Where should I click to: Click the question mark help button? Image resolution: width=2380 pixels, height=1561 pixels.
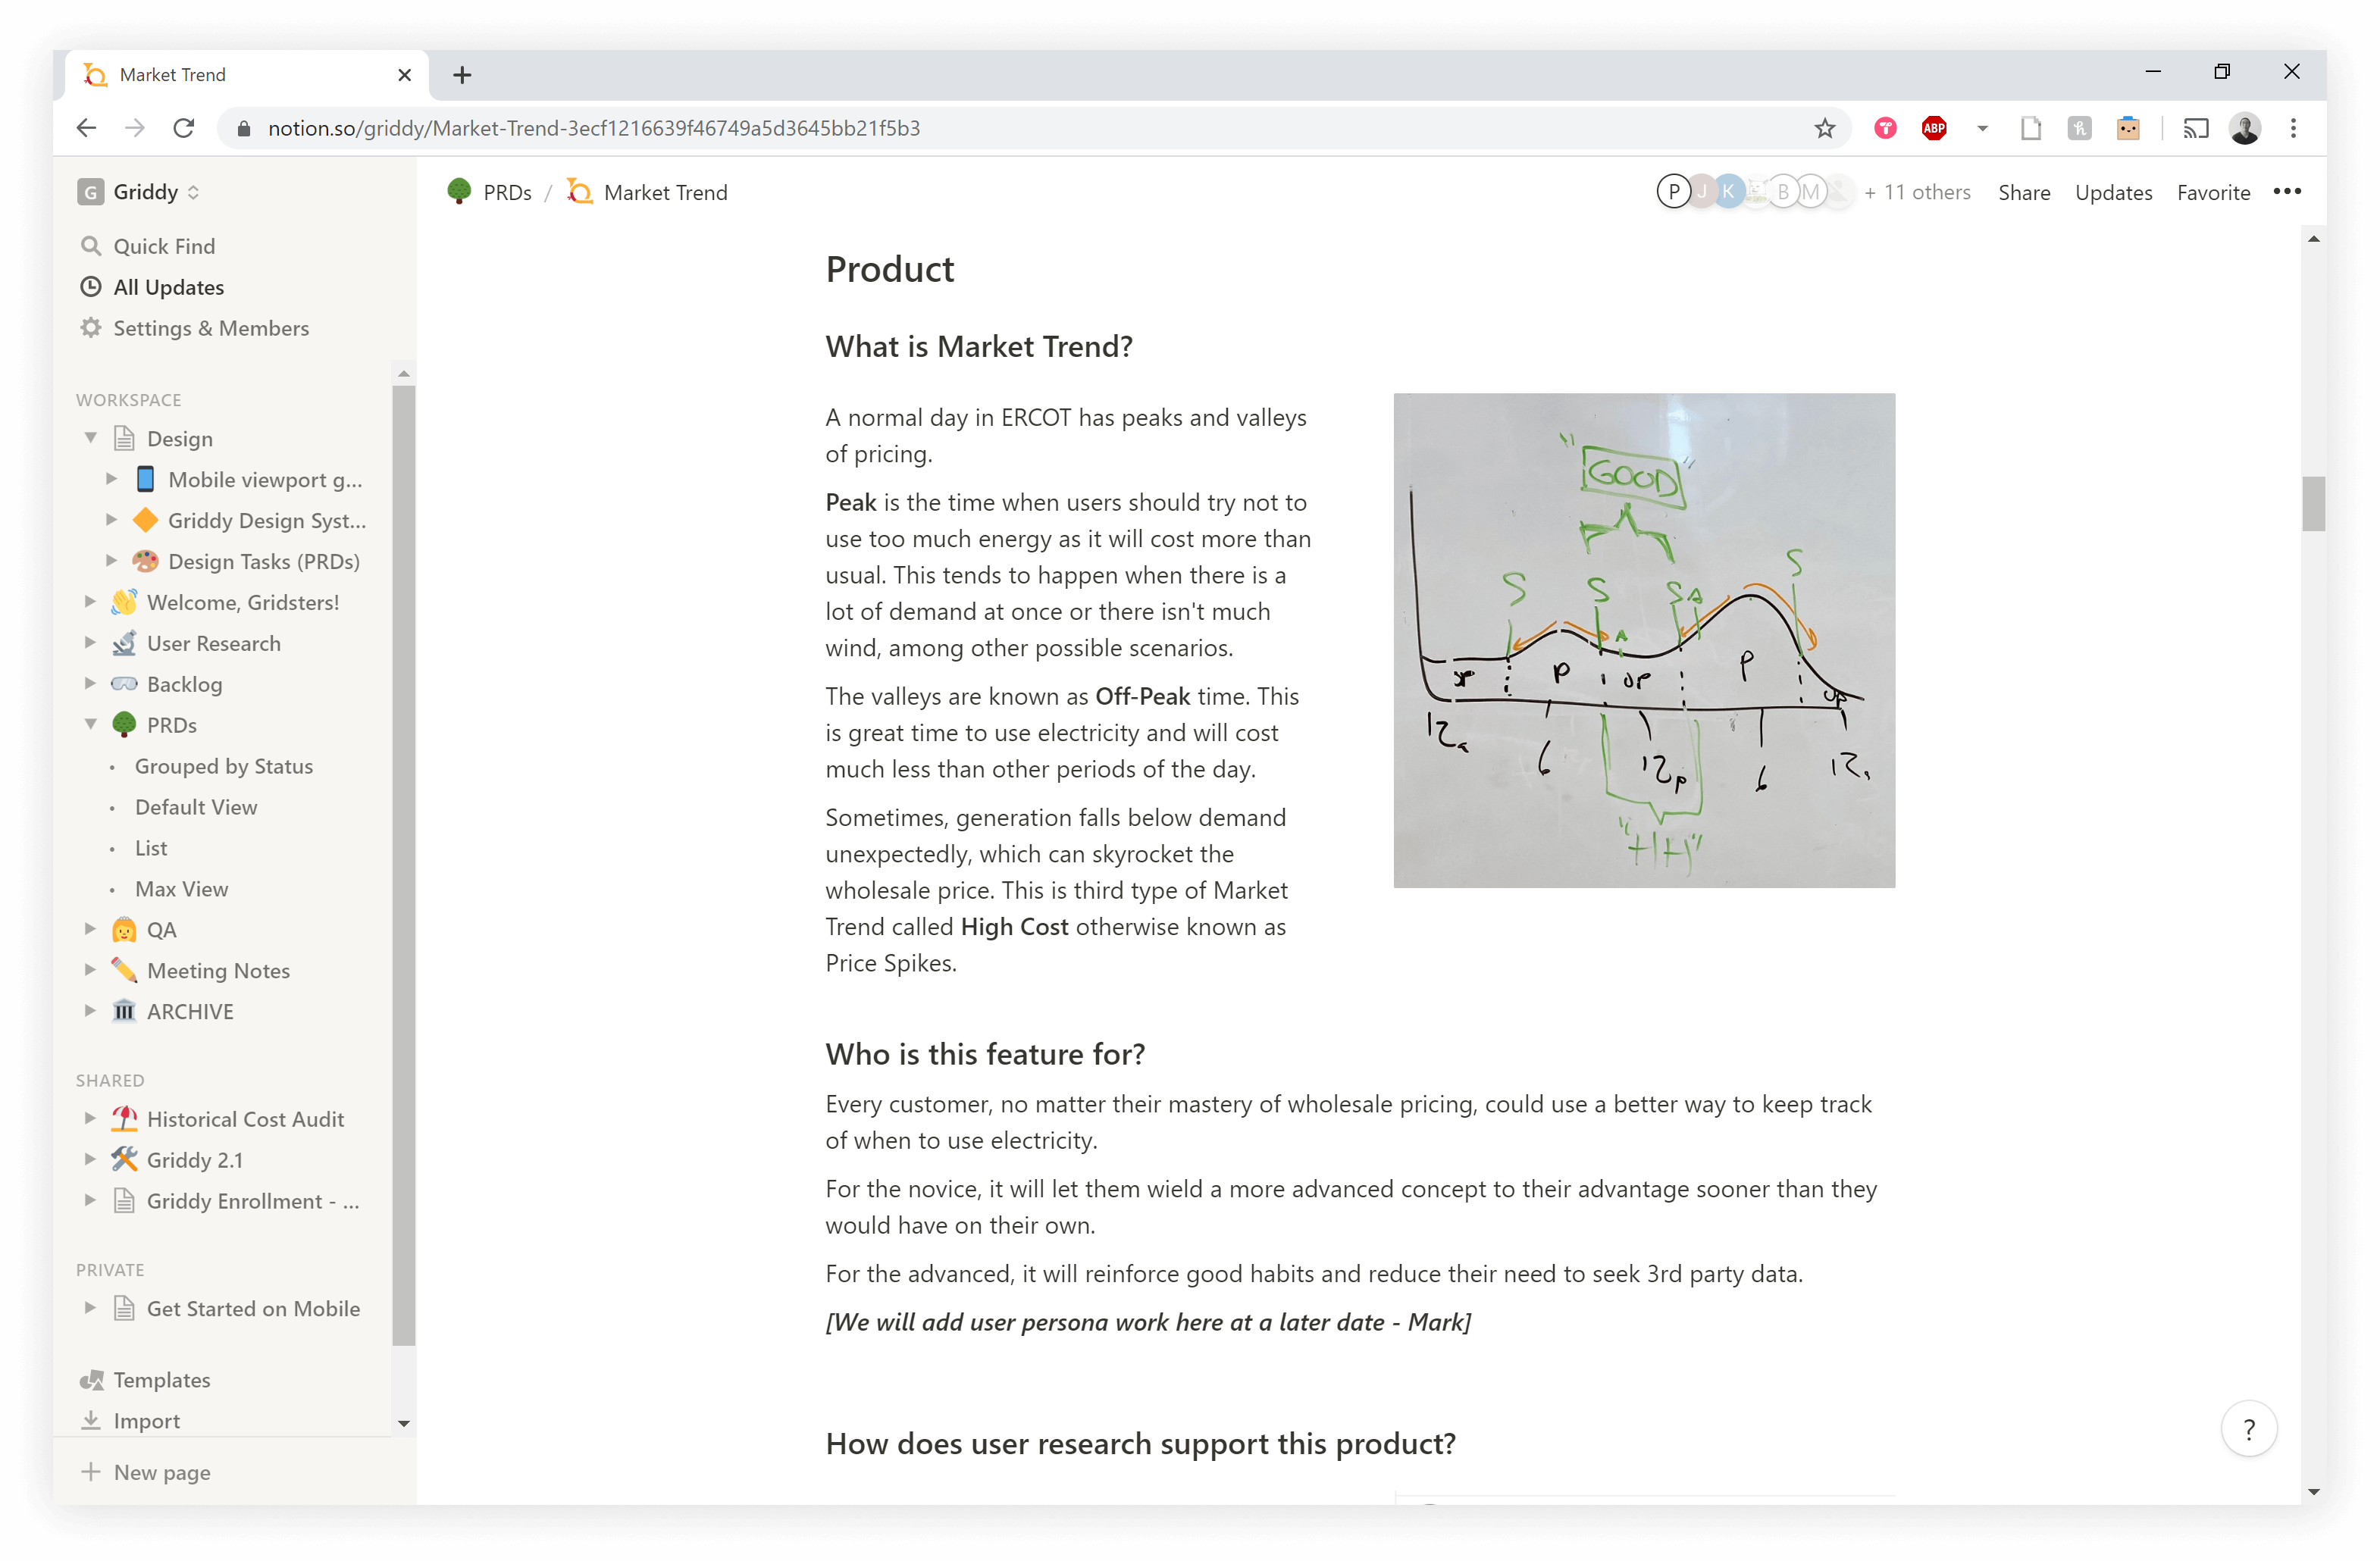pyautogui.click(x=2248, y=1429)
